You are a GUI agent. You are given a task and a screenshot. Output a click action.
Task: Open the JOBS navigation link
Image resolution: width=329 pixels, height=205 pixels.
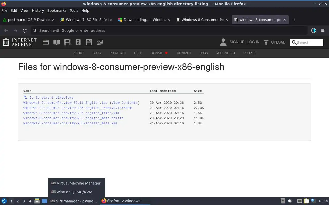204,53
